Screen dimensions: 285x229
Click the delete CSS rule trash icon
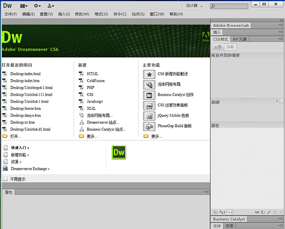click(x=280, y=212)
